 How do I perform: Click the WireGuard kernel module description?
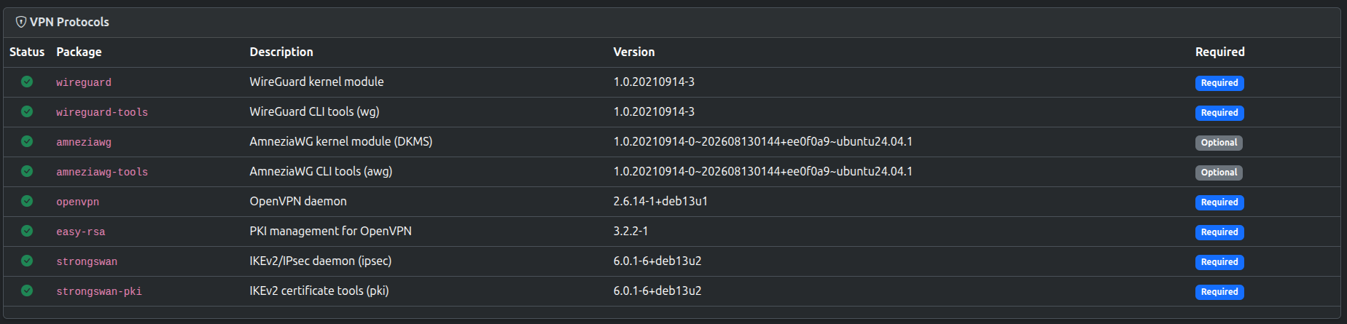coord(317,82)
